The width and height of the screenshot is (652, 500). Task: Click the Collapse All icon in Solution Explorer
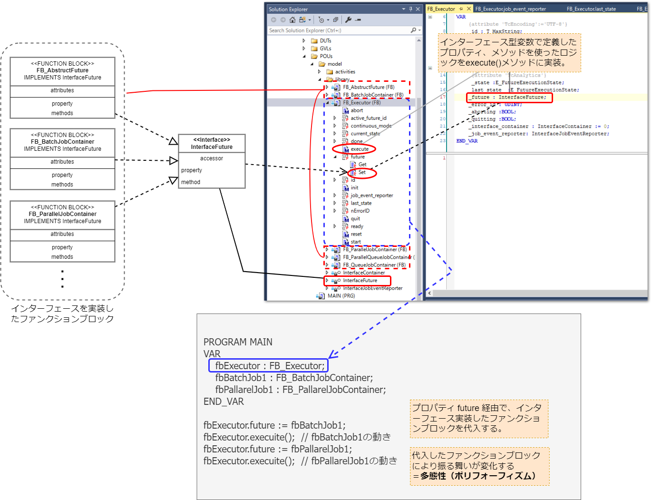click(x=336, y=20)
